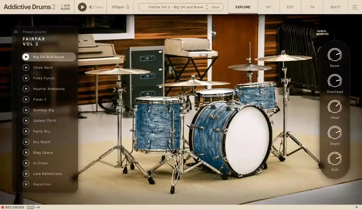Play the Dry Room preset
Image resolution: width=362 pixels, height=210 pixels.
tap(26, 142)
